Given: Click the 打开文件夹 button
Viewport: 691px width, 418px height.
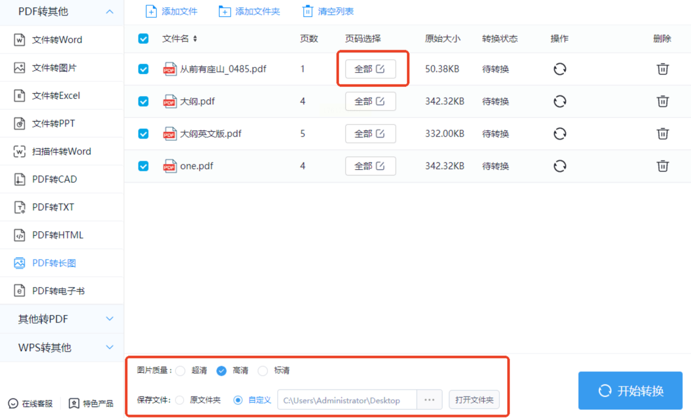Looking at the screenshot, I should pos(474,400).
